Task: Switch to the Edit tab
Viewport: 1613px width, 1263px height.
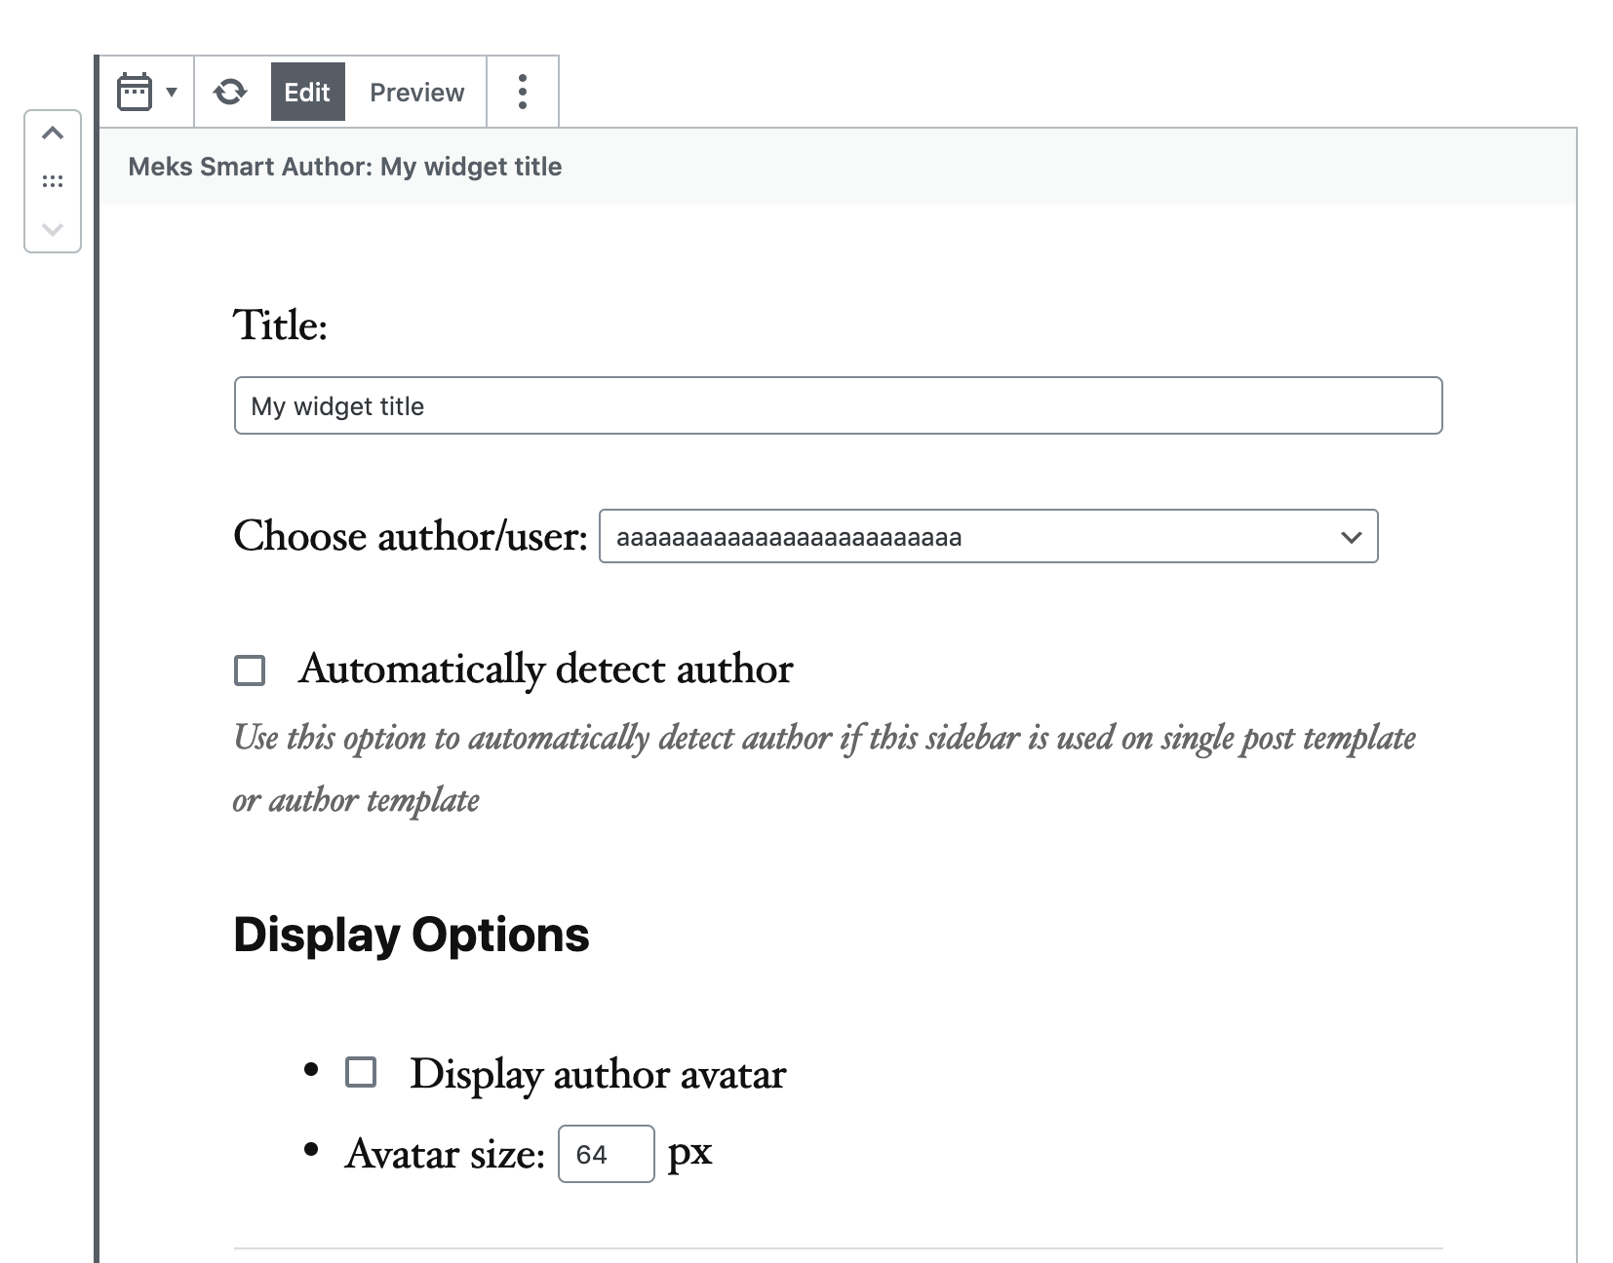Action: (x=307, y=93)
